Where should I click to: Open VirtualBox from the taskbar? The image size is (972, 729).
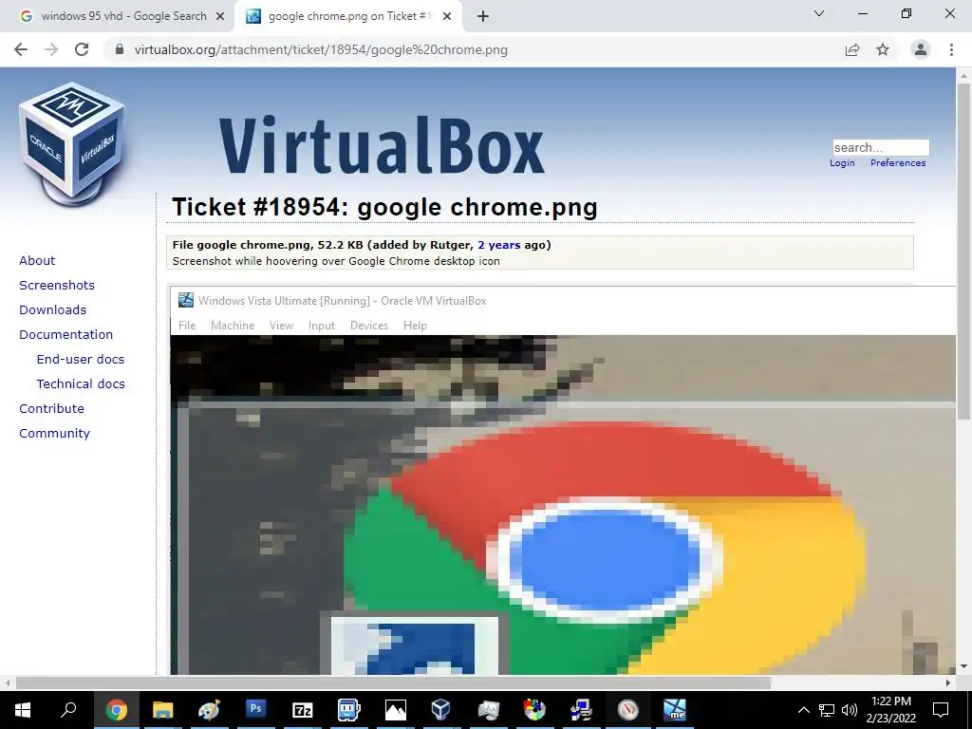click(x=440, y=710)
